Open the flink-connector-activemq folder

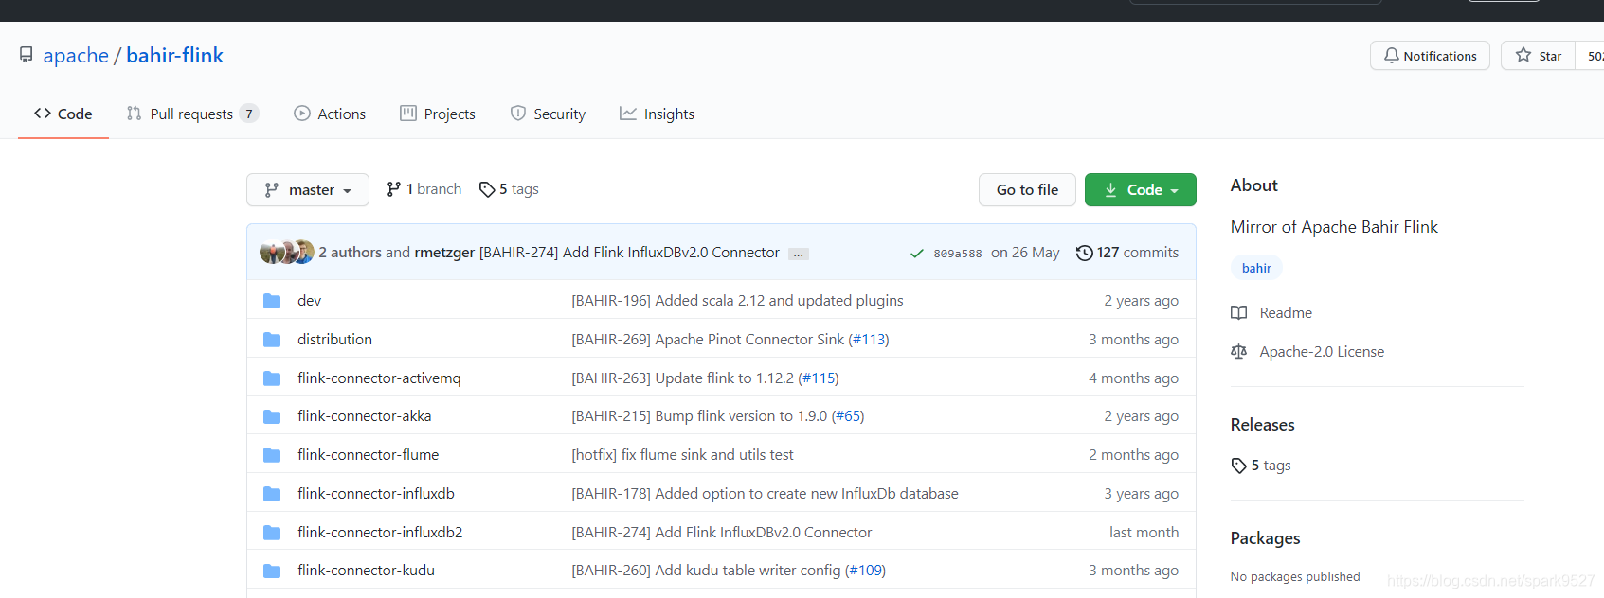click(x=379, y=378)
